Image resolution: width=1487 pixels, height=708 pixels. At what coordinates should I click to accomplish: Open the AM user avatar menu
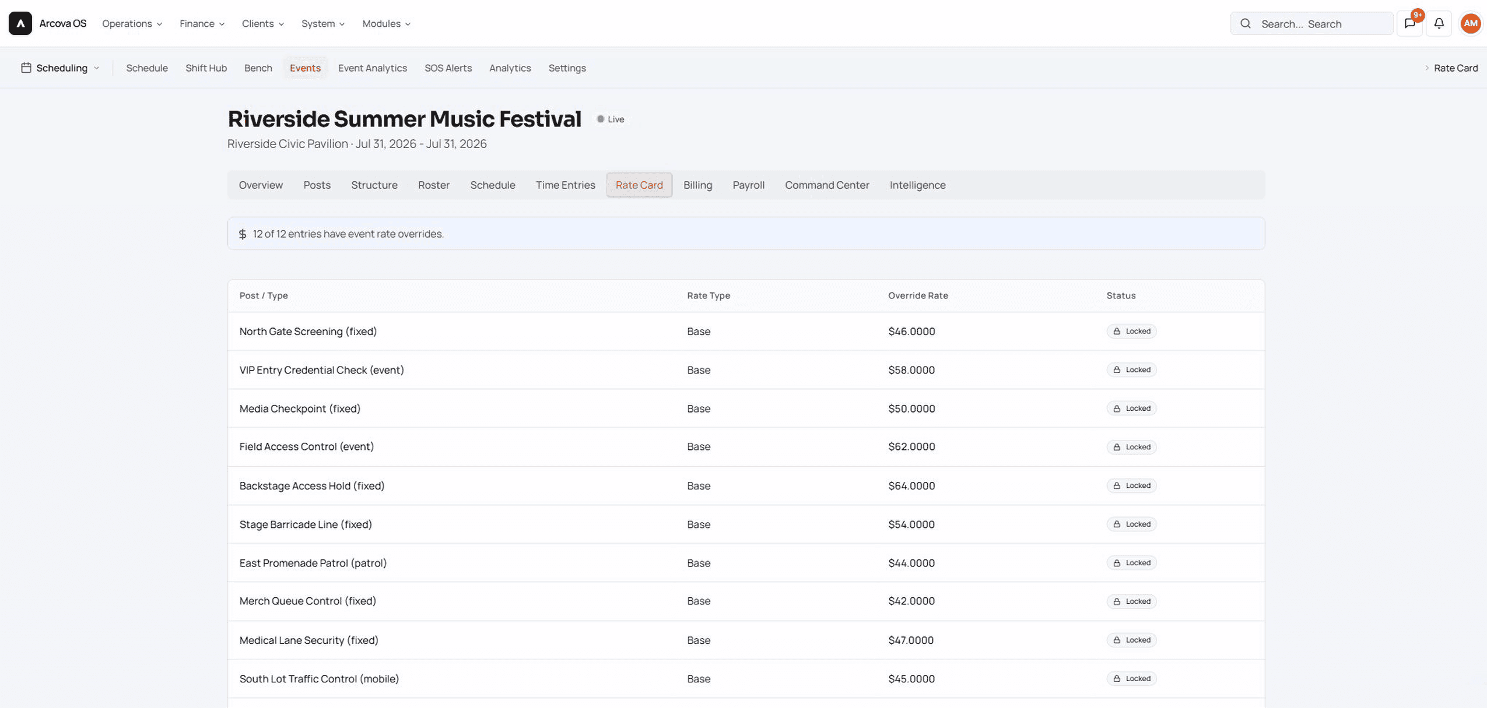click(1470, 23)
